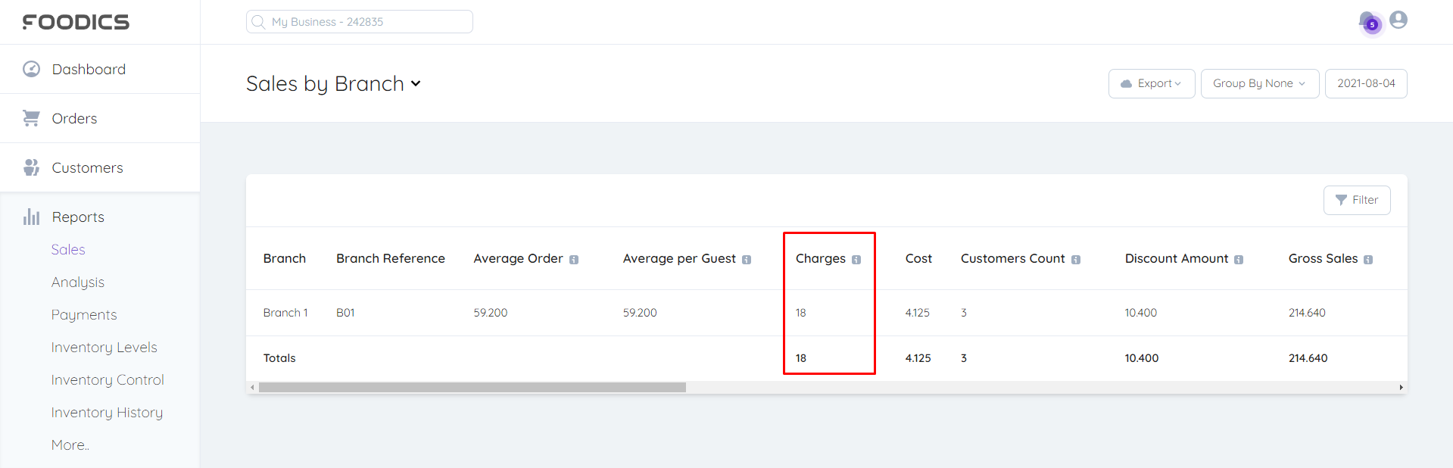The height and width of the screenshot is (468, 1453).
Task: Open the Export dropdown
Action: 1152,83
